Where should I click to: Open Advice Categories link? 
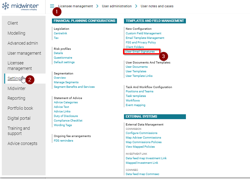point(66,102)
